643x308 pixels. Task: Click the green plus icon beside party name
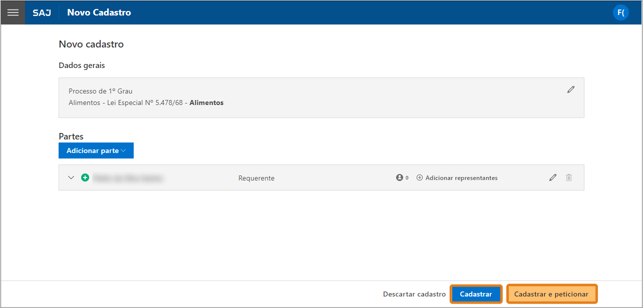(x=85, y=177)
